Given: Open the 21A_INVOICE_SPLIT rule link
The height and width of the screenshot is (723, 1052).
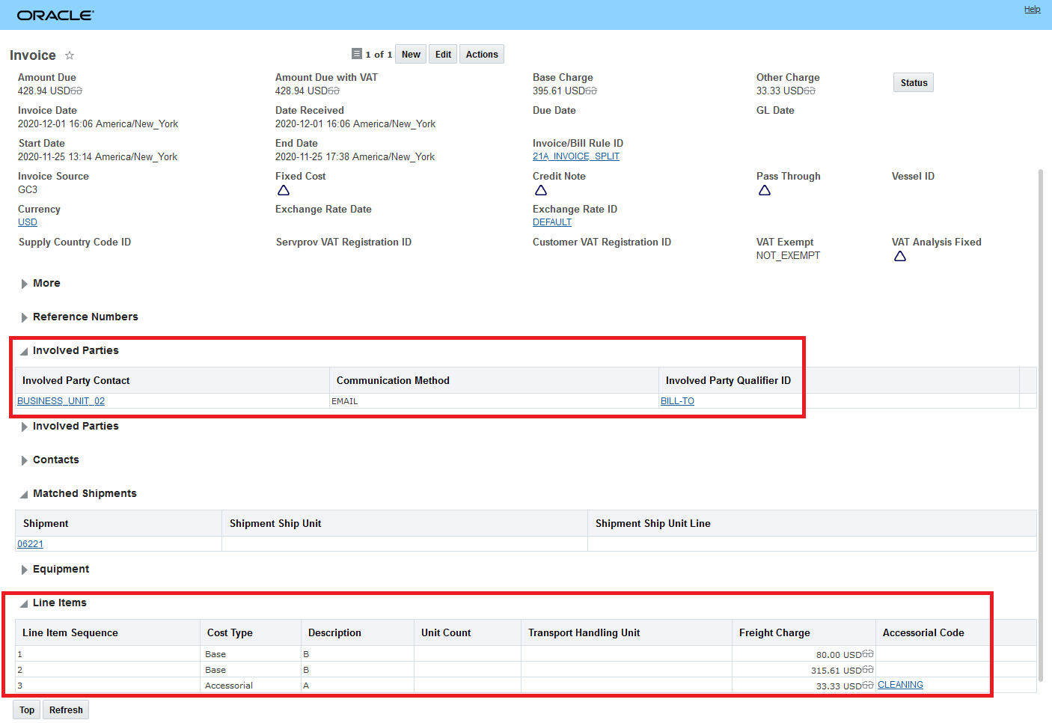Looking at the screenshot, I should (x=576, y=156).
